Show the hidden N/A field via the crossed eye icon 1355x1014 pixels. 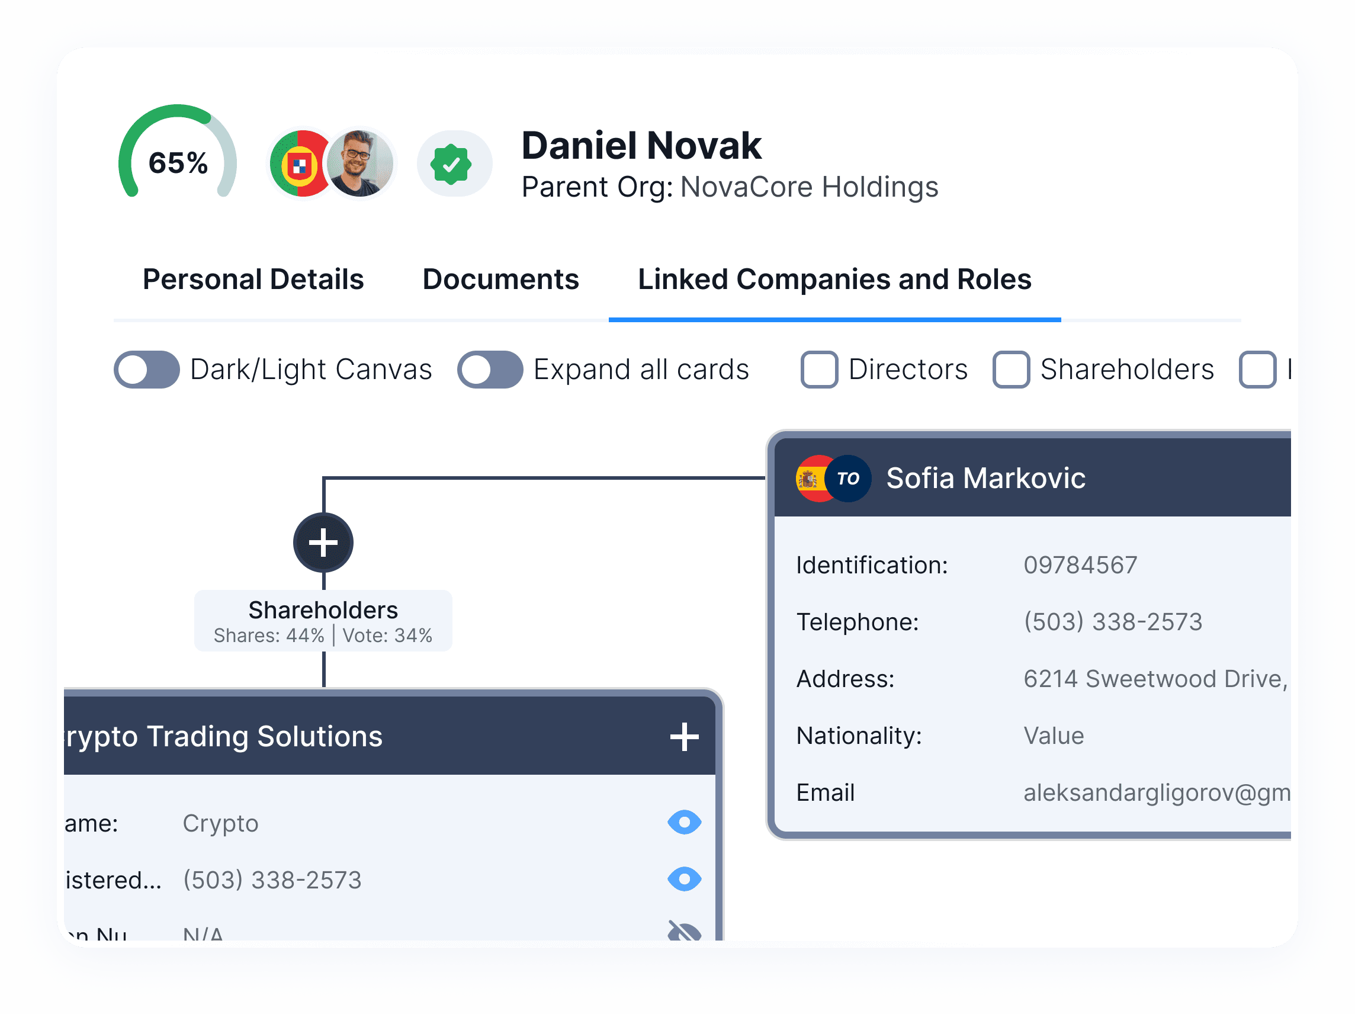tap(683, 931)
